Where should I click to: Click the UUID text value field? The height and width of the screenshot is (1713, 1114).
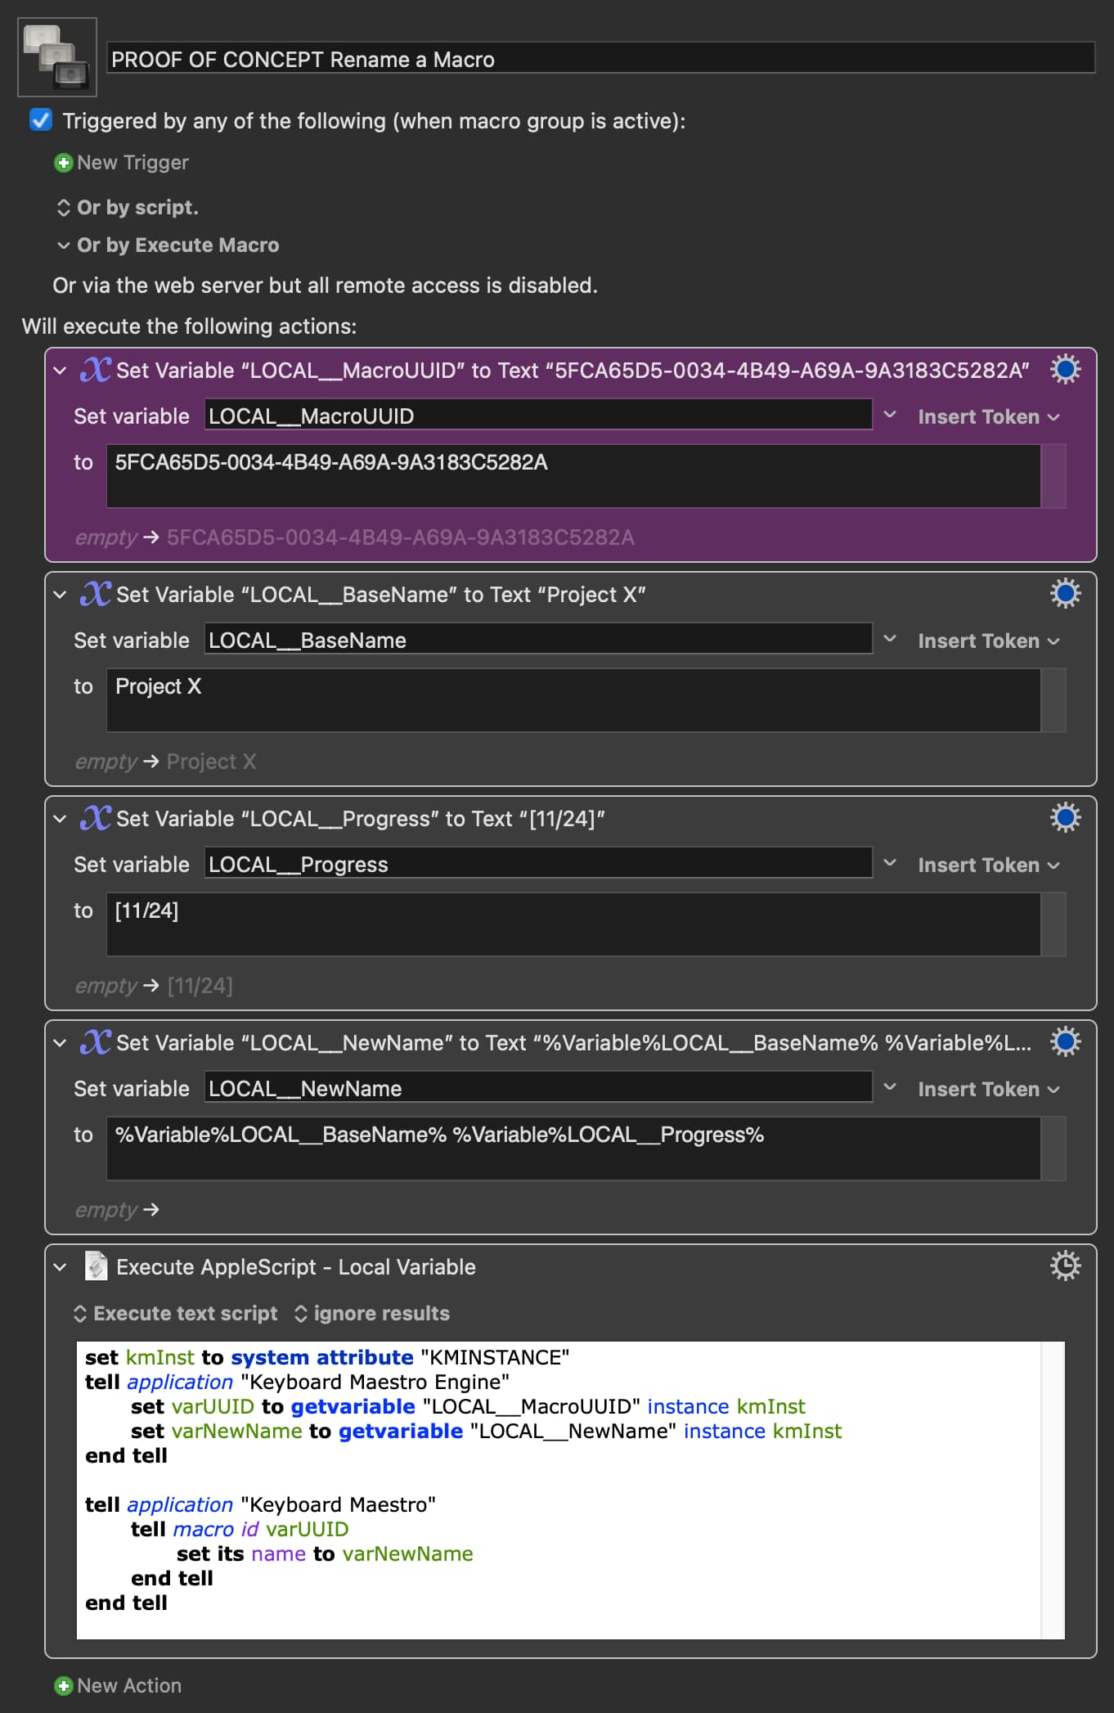pyautogui.click(x=573, y=476)
